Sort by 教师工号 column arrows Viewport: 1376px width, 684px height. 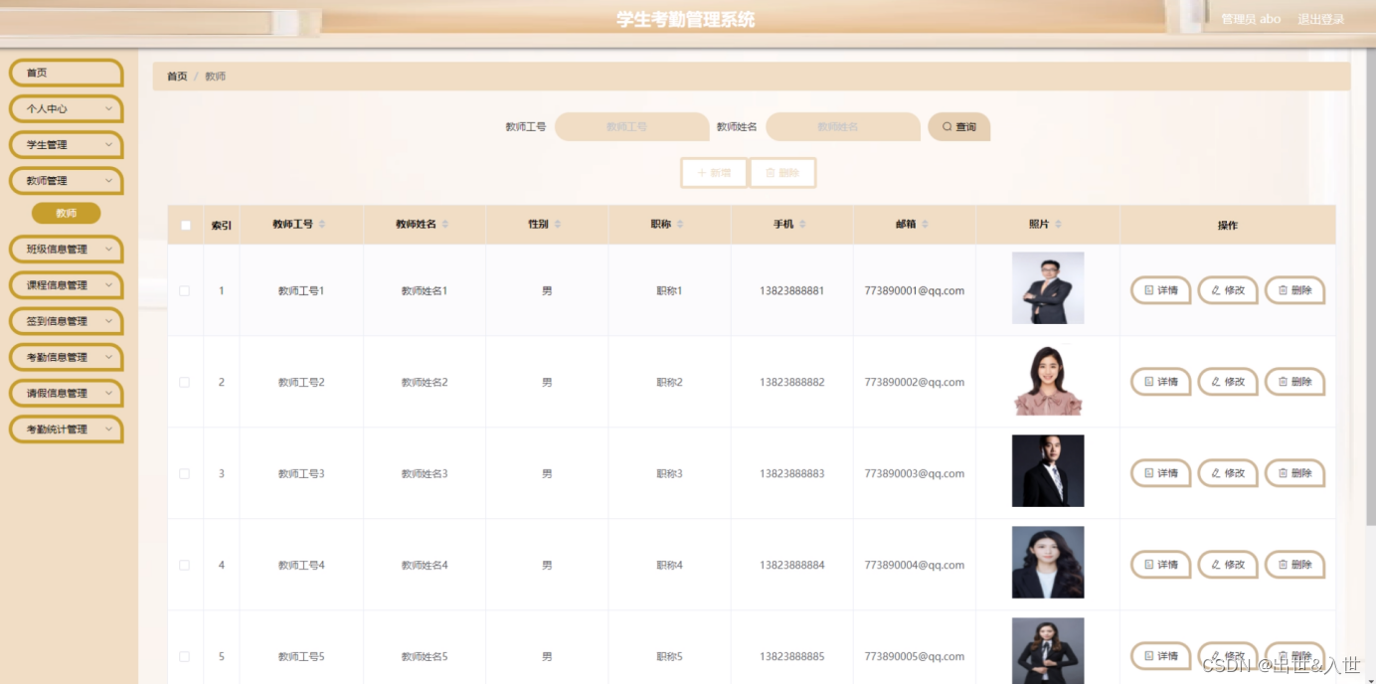point(322,225)
